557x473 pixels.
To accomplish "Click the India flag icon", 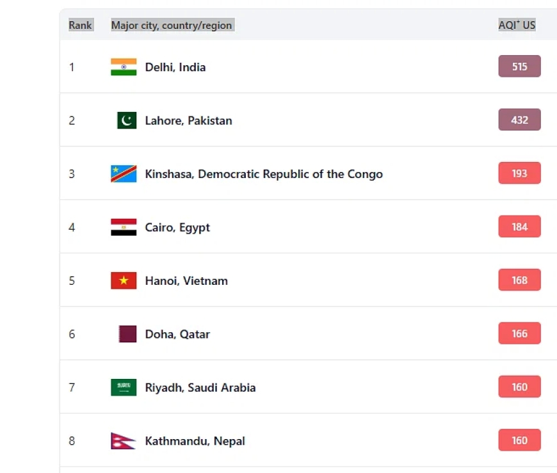I will click(x=124, y=67).
